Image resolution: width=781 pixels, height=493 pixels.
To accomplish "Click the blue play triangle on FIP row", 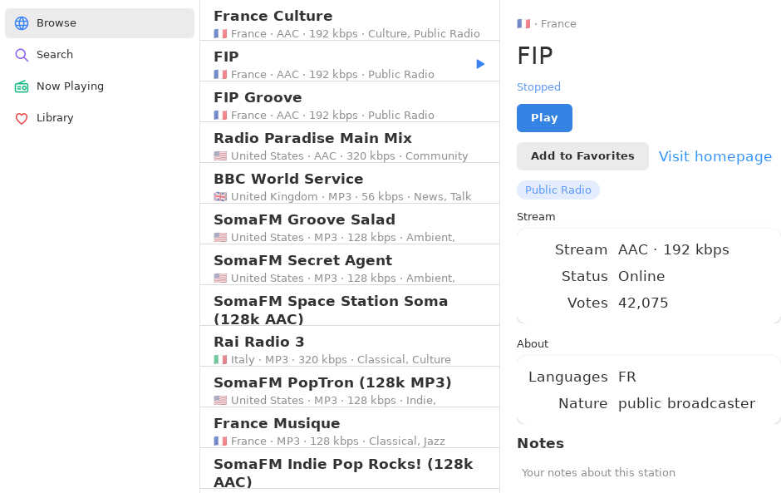I will coord(480,64).
